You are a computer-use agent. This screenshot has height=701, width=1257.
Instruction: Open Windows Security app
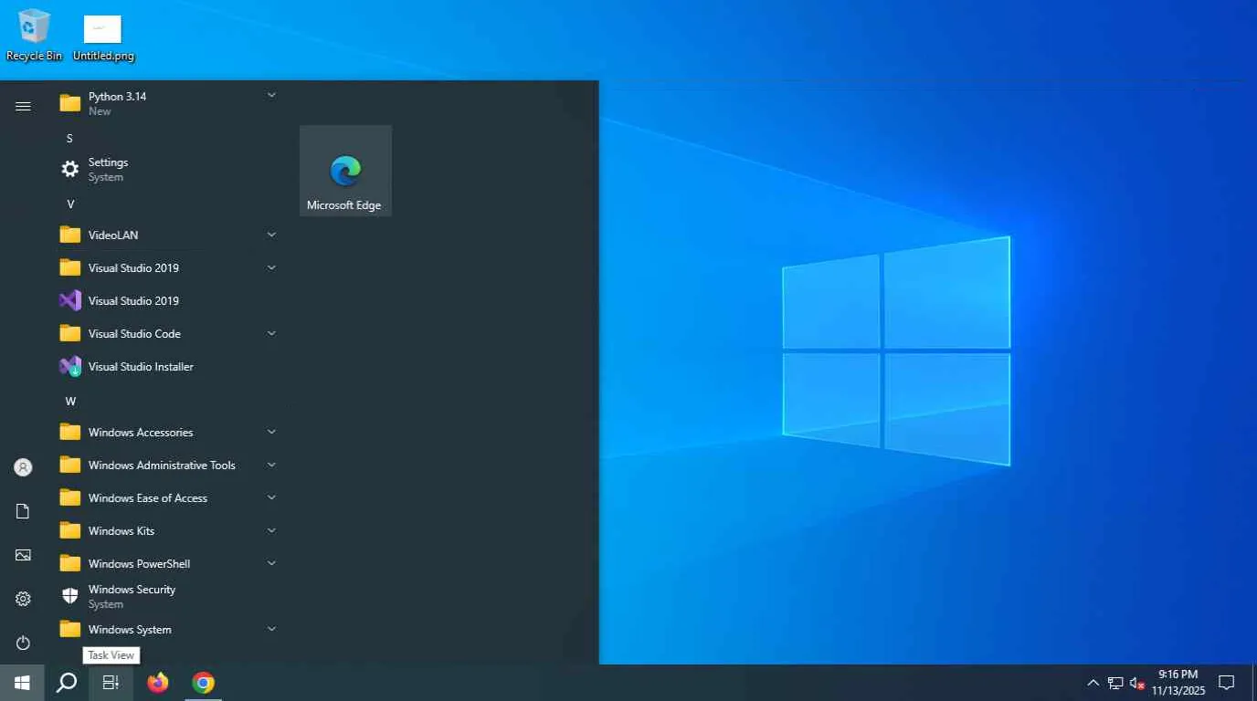tap(169, 596)
